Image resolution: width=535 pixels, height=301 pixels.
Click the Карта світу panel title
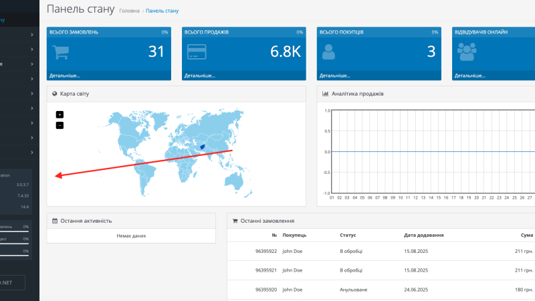(74, 94)
